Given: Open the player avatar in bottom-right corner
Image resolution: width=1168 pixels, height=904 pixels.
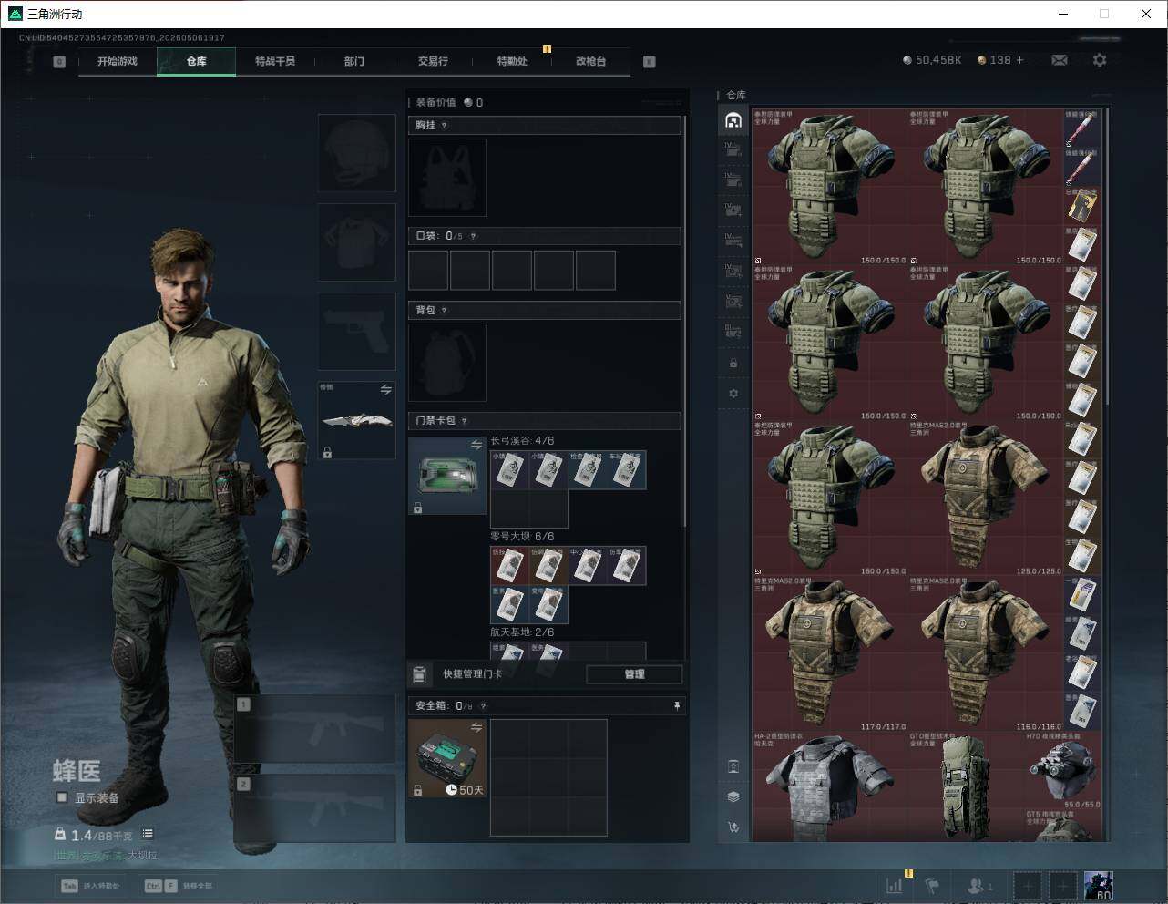Looking at the screenshot, I should tap(1098, 886).
